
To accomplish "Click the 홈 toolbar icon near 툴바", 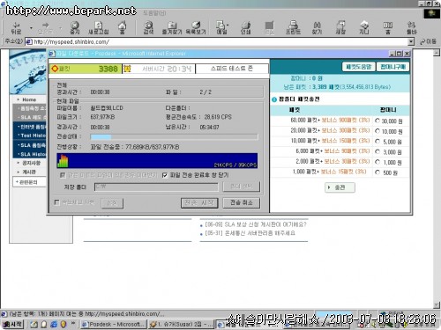I will point(388,28).
